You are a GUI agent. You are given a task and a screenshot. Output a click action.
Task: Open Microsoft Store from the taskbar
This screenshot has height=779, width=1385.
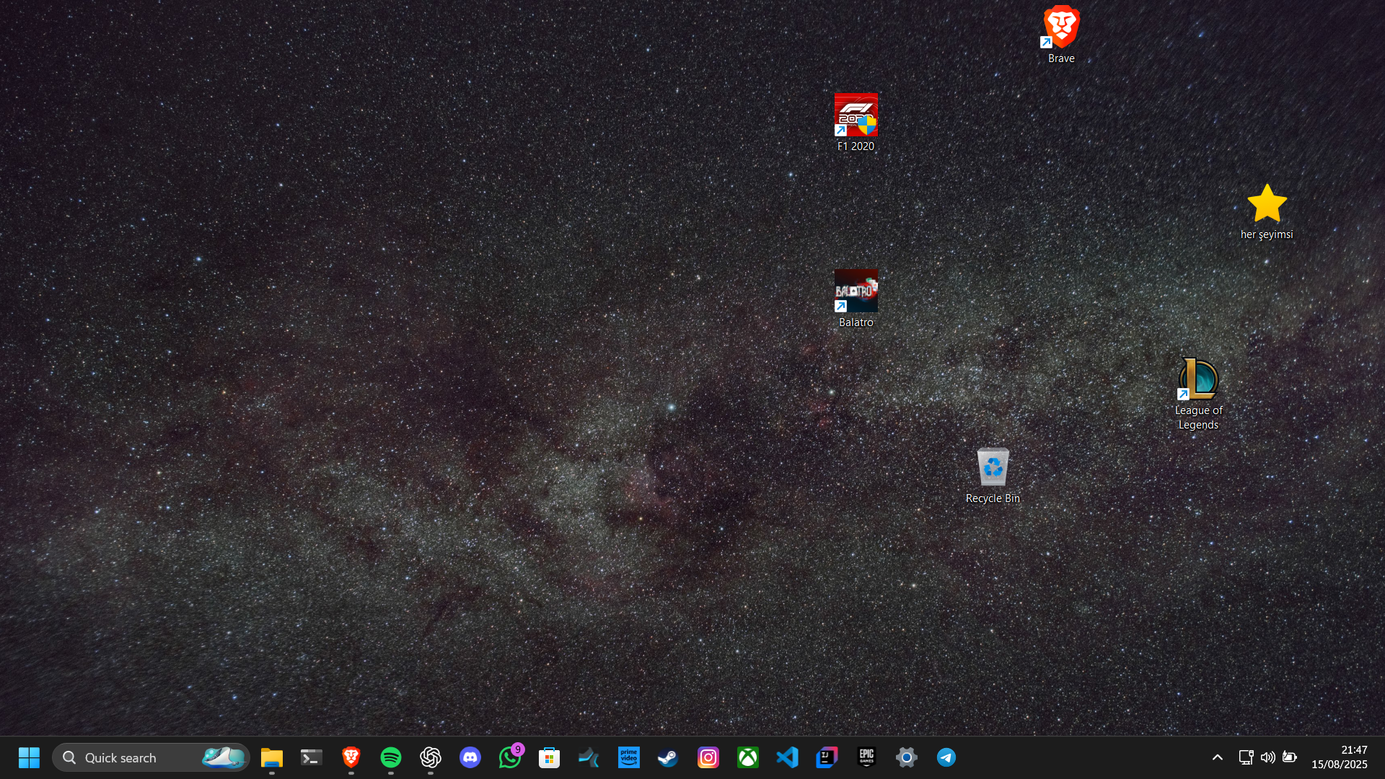[550, 757]
